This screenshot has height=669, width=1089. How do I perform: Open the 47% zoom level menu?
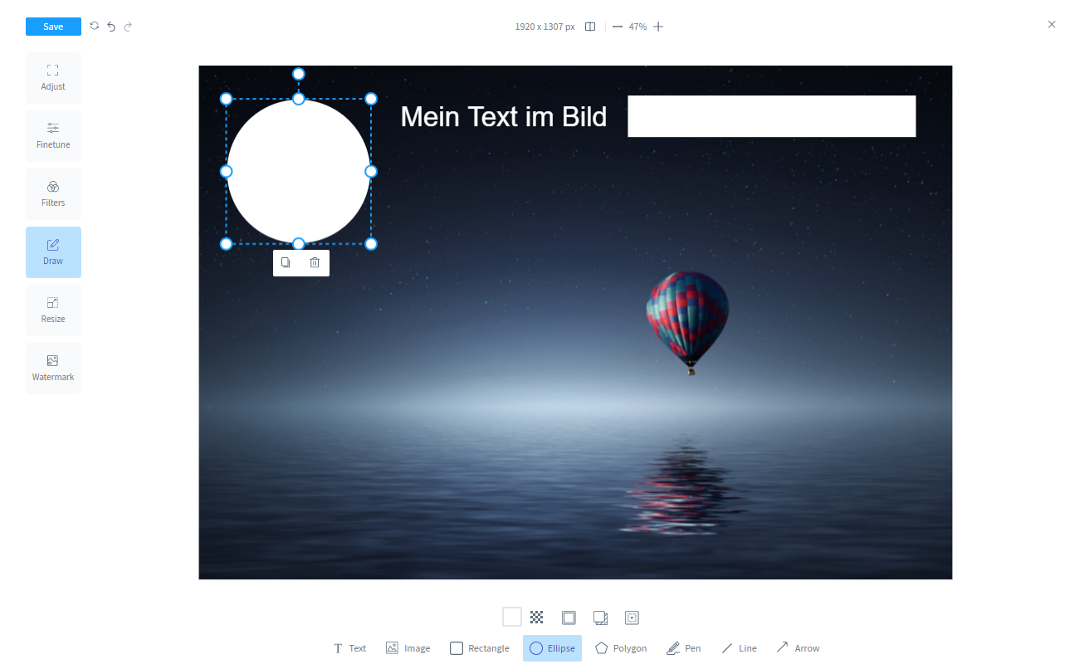tap(637, 27)
